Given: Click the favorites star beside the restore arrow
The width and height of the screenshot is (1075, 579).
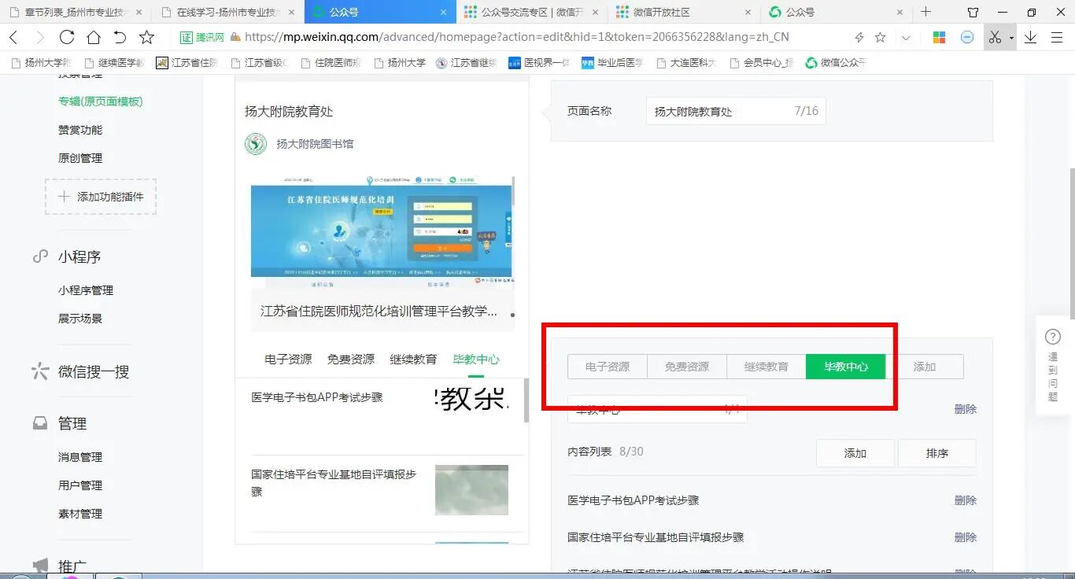Looking at the screenshot, I should pos(146,37).
